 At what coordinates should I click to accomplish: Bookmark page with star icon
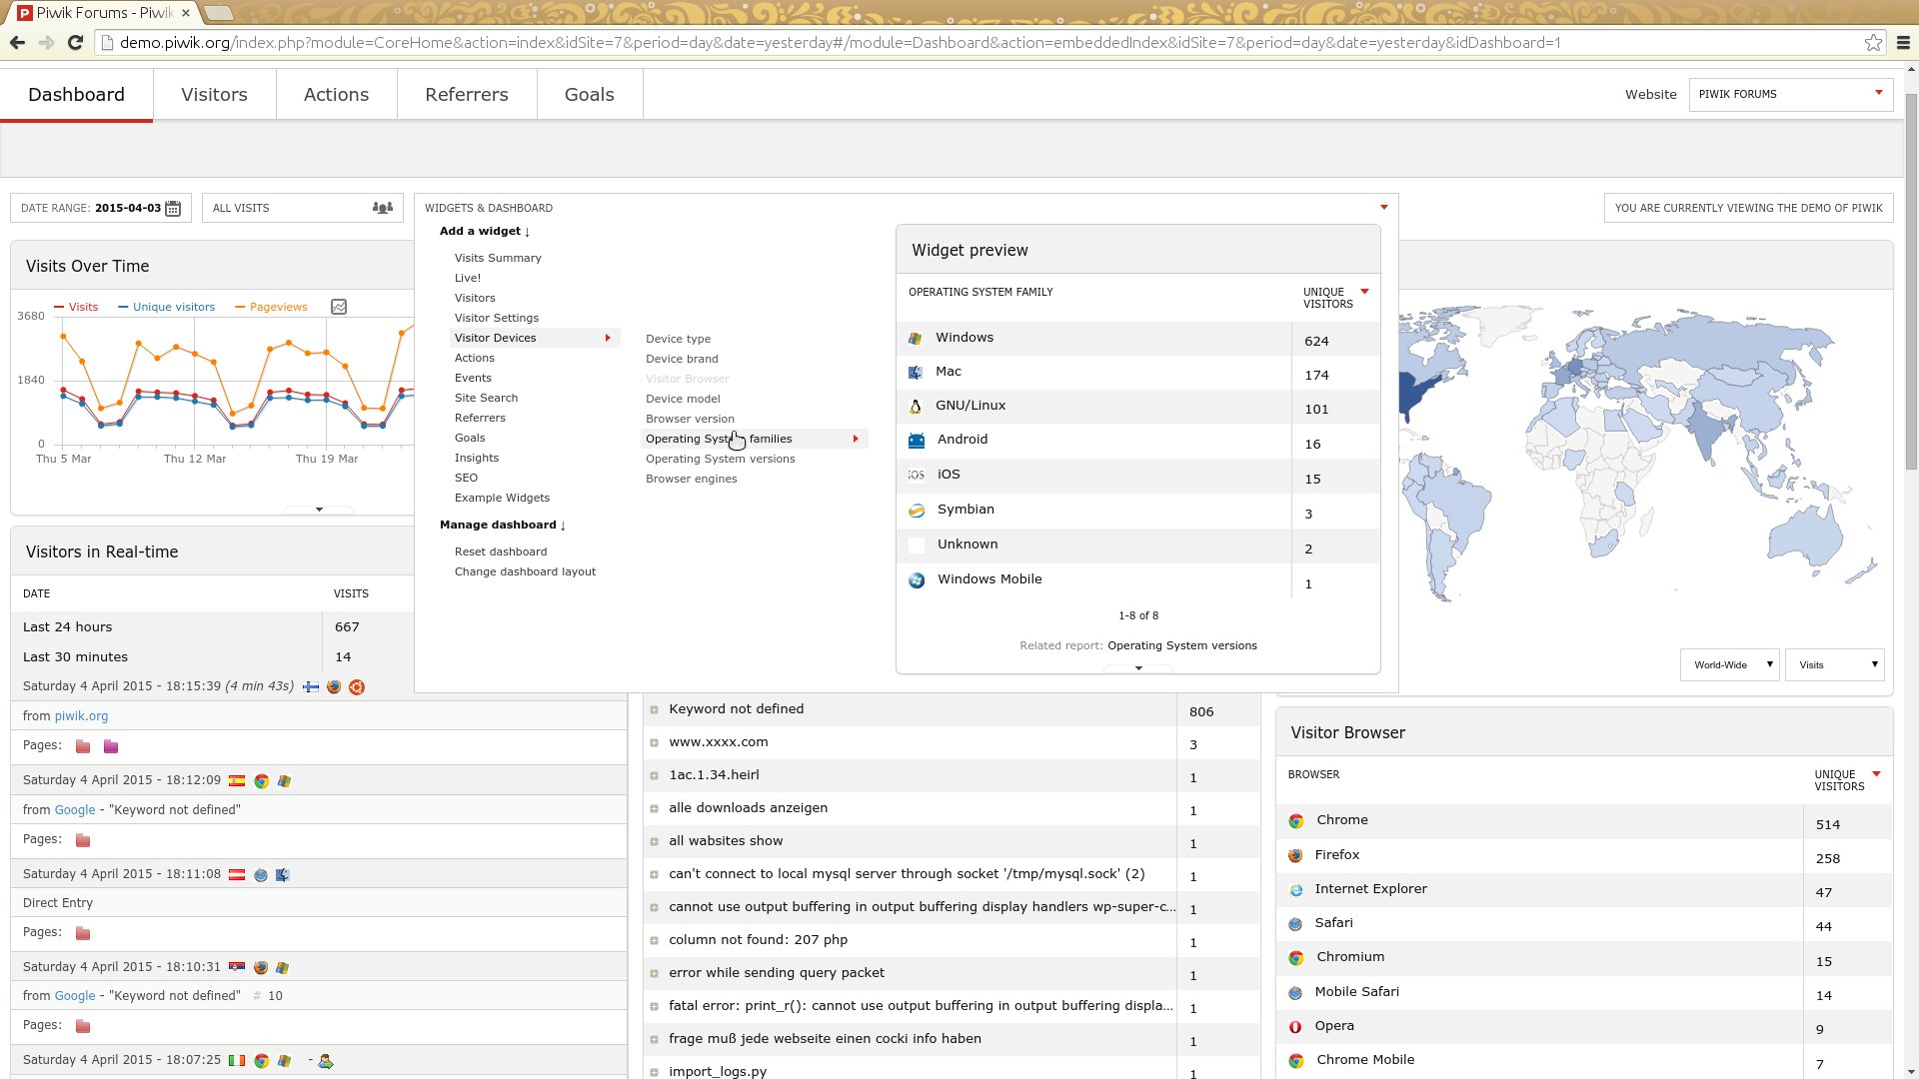[x=1873, y=43]
